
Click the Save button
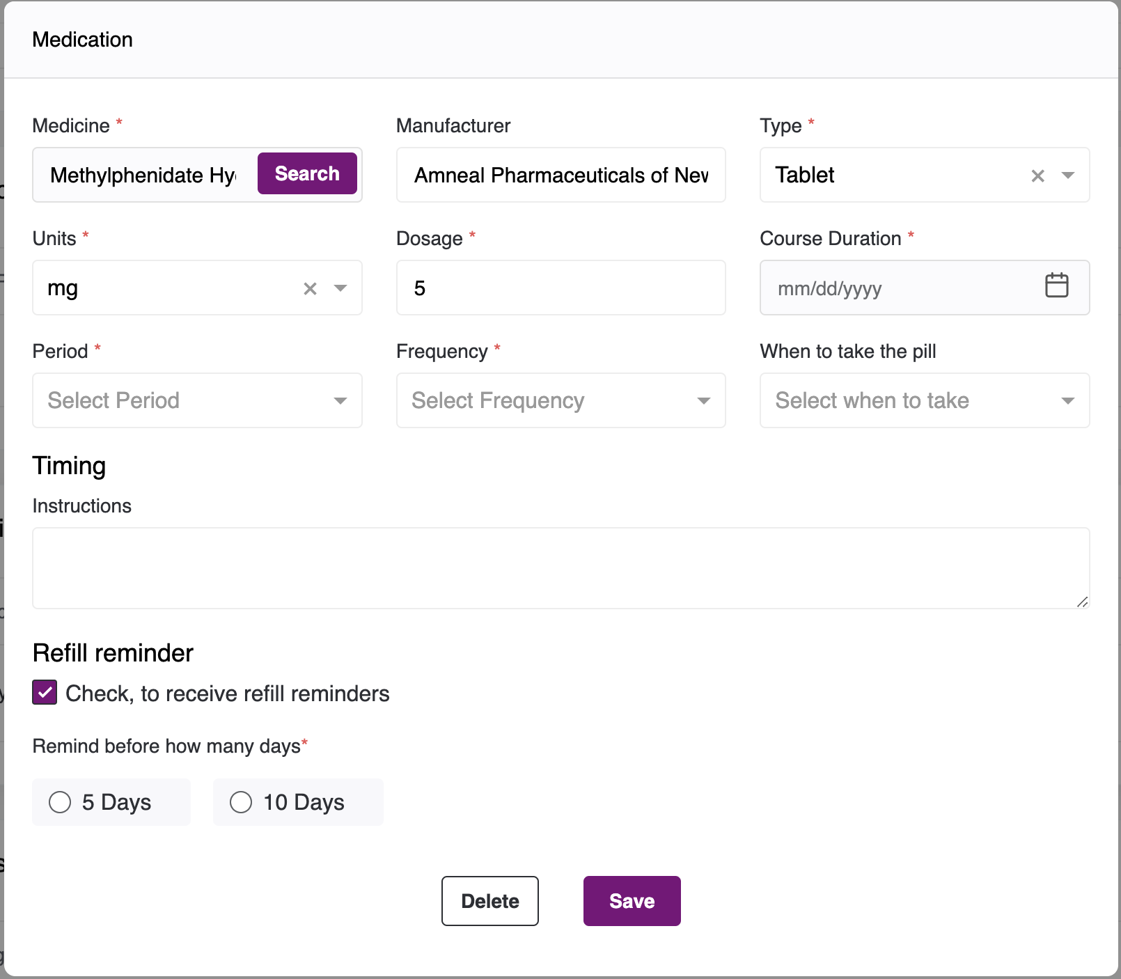pyautogui.click(x=632, y=901)
